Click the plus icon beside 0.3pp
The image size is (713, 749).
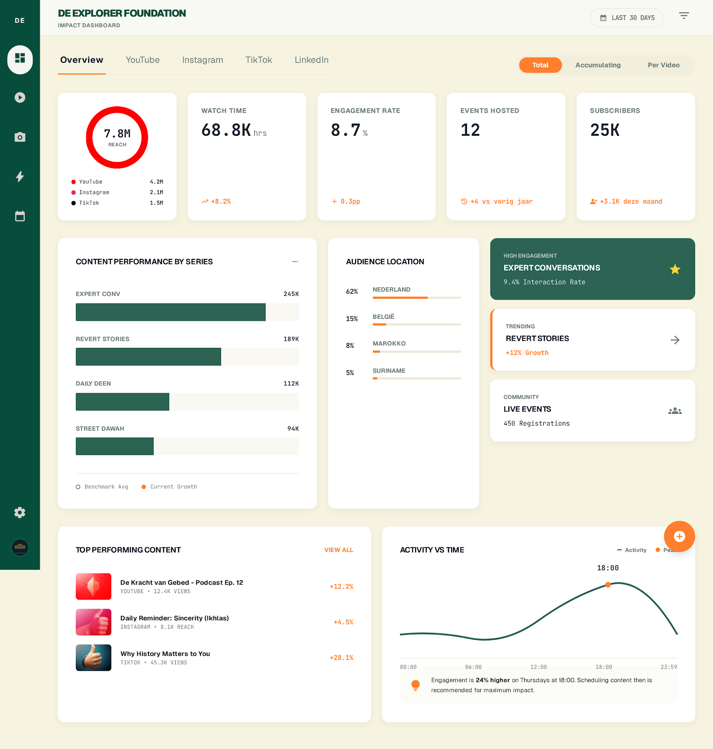[334, 202]
